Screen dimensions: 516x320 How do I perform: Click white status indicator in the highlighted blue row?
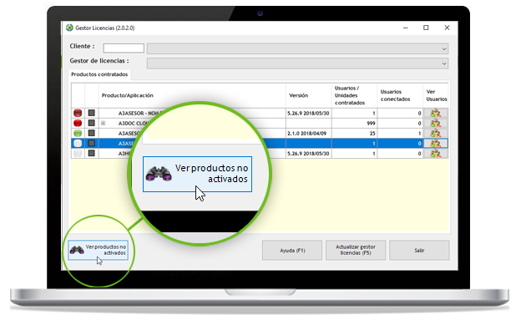point(78,143)
